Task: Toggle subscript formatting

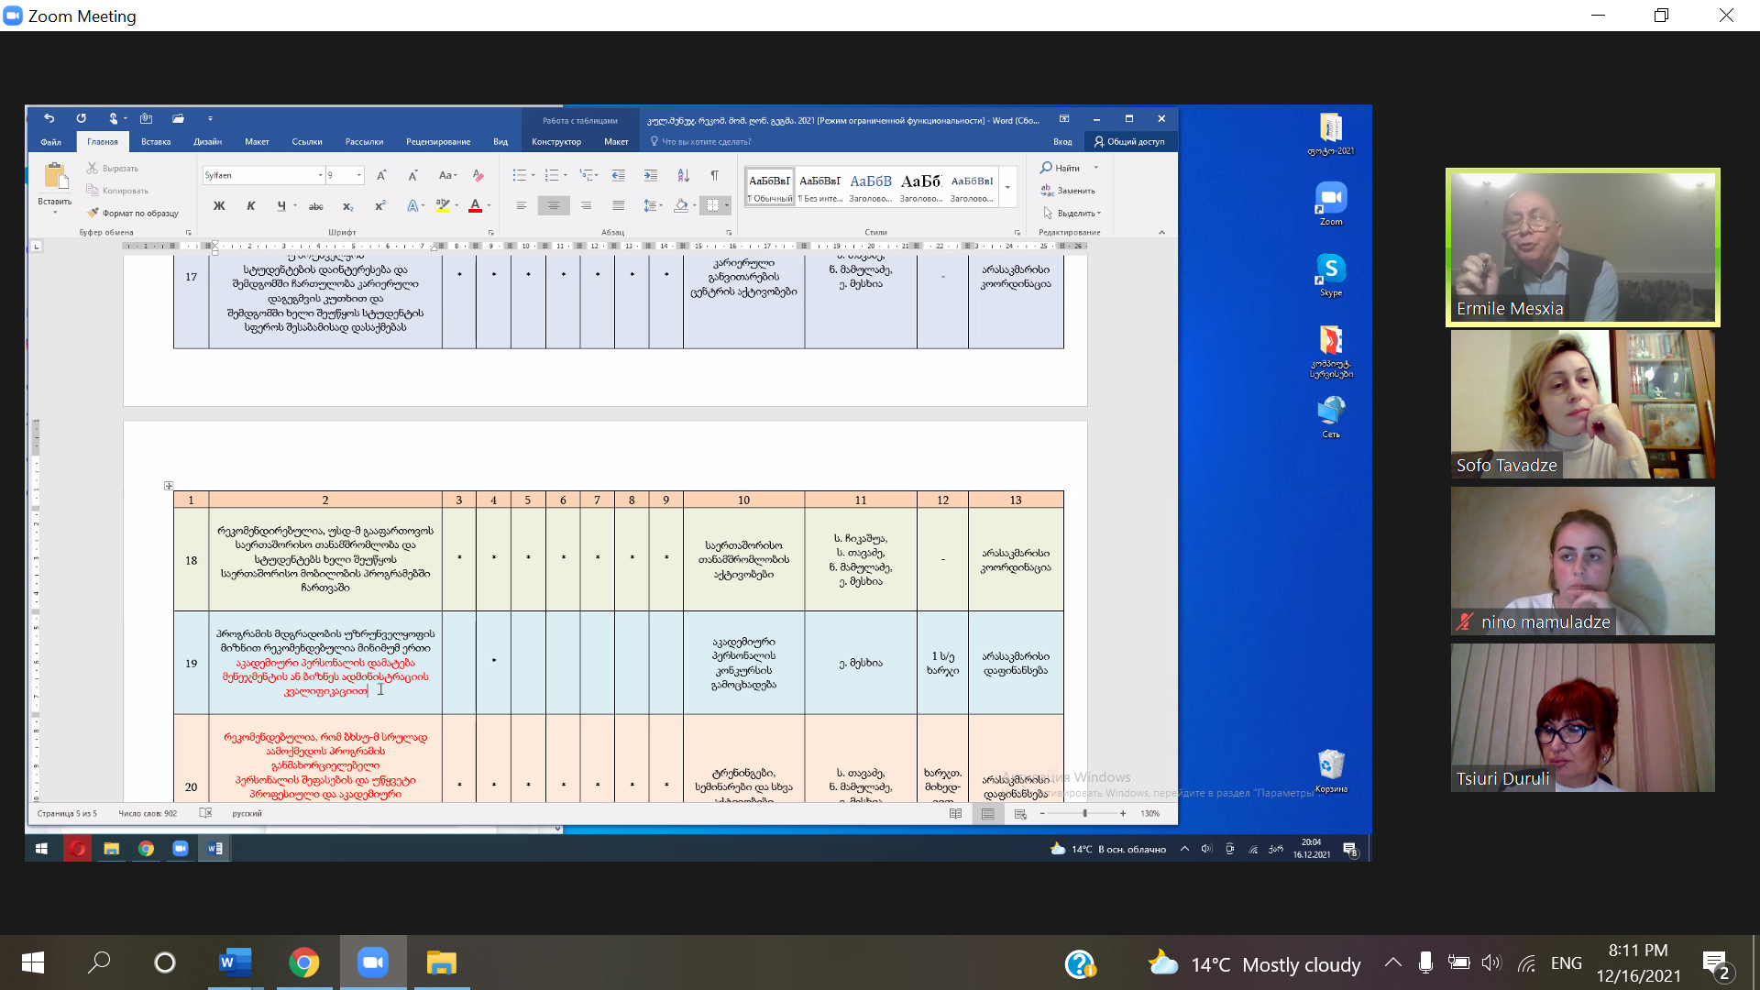Action: [x=347, y=206]
